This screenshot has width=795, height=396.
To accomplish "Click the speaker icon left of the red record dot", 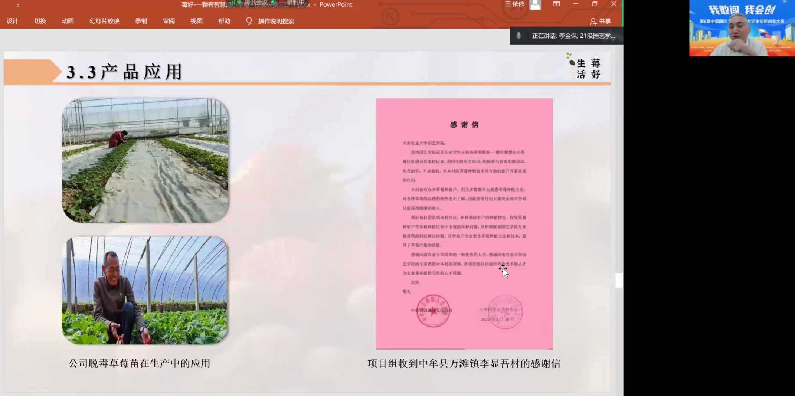I will pos(273,3).
